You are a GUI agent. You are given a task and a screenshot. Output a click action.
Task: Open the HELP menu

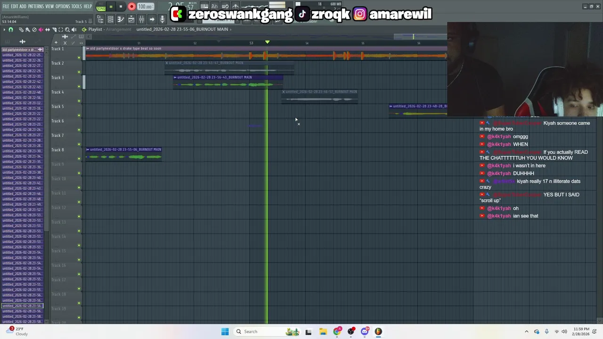[88, 6]
